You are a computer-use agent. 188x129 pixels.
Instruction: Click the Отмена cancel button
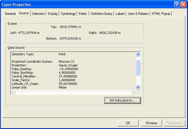coord(151,123)
